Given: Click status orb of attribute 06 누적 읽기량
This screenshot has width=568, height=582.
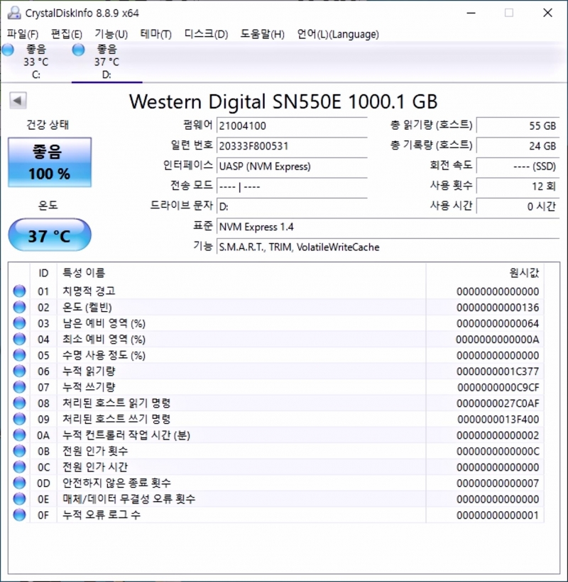Looking at the screenshot, I should [x=19, y=371].
